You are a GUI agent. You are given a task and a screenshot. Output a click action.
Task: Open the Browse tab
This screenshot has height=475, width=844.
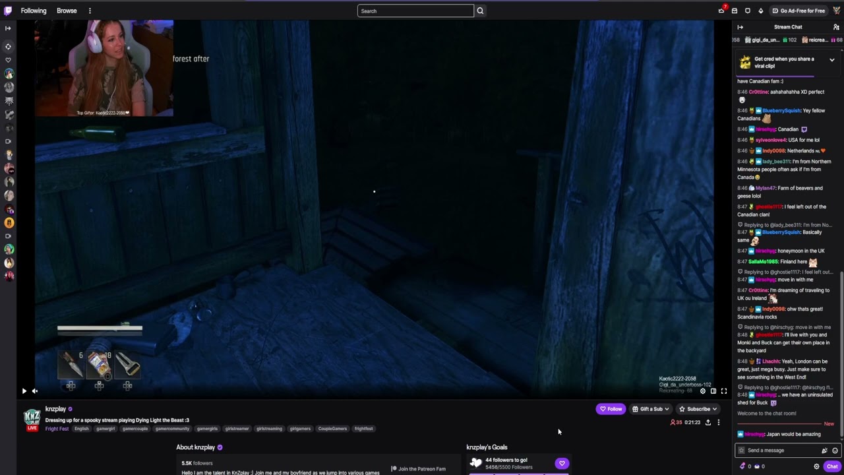(x=67, y=11)
